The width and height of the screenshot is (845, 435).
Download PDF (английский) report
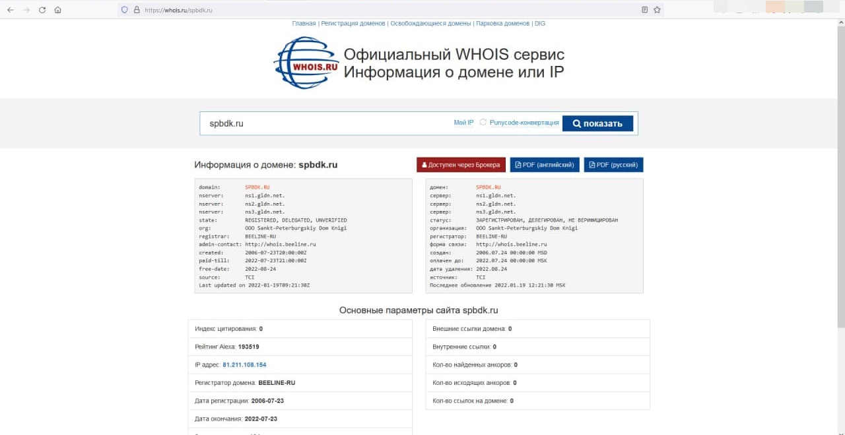coord(544,165)
